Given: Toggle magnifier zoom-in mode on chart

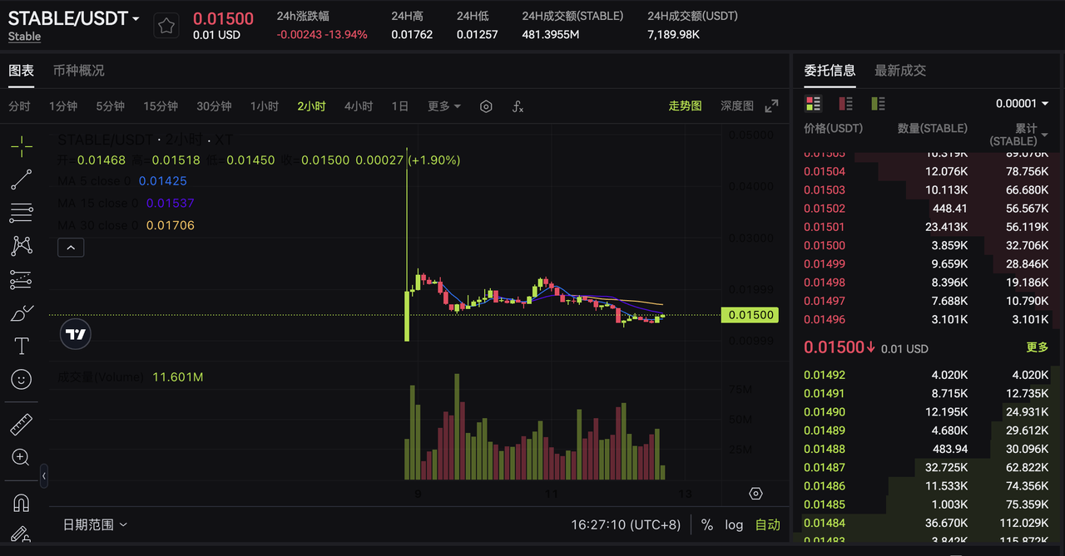Looking at the screenshot, I should click(21, 457).
